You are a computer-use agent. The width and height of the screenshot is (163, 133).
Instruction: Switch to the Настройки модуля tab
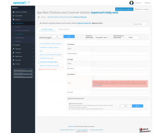tap(47, 29)
